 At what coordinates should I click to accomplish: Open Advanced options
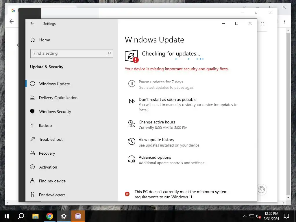pos(155,157)
